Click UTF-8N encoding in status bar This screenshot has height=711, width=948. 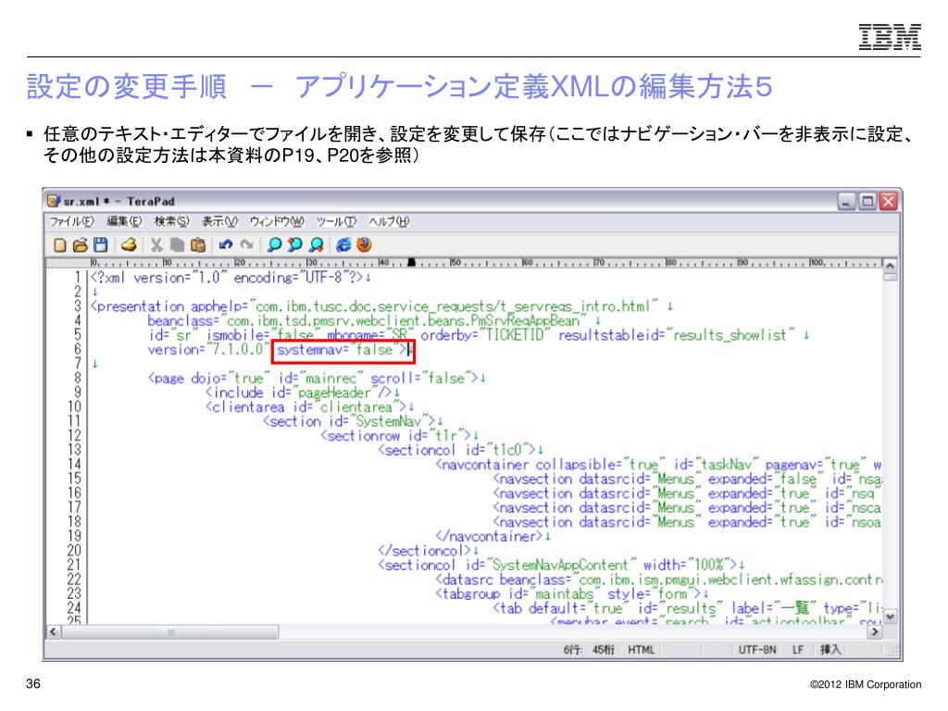pyautogui.click(x=757, y=650)
